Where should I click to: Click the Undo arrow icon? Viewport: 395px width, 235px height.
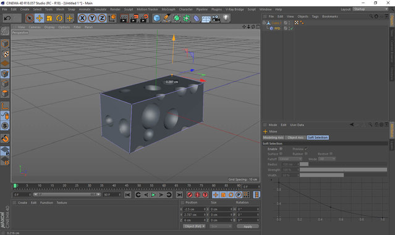(7, 18)
